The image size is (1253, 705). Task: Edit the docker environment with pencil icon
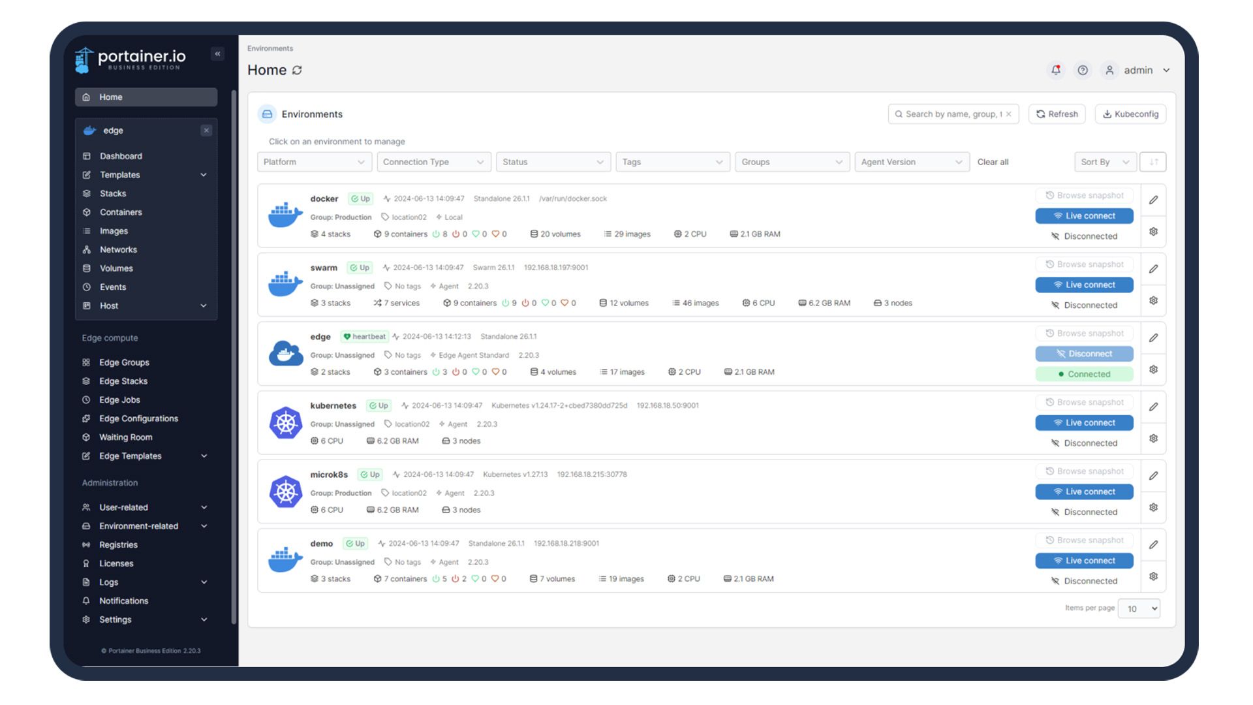coord(1153,200)
